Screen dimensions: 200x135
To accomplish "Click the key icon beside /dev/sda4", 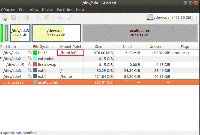I will [30, 76].
